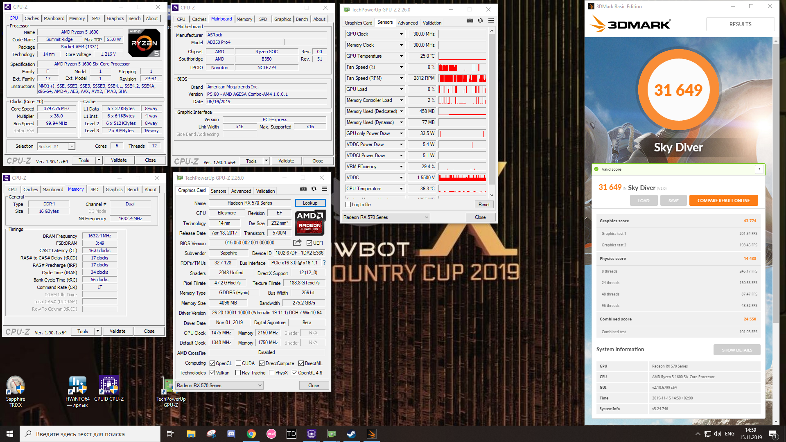Switch to GPU-Z on the taskbar
The height and width of the screenshot is (442, 786).
332,434
